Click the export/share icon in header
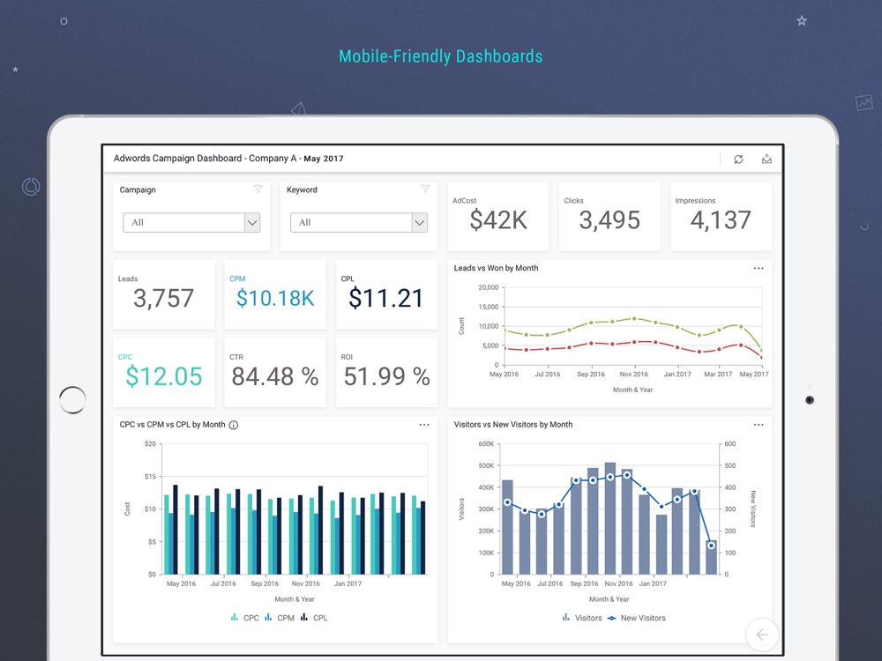This screenshot has height=661, width=882. point(766,159)
